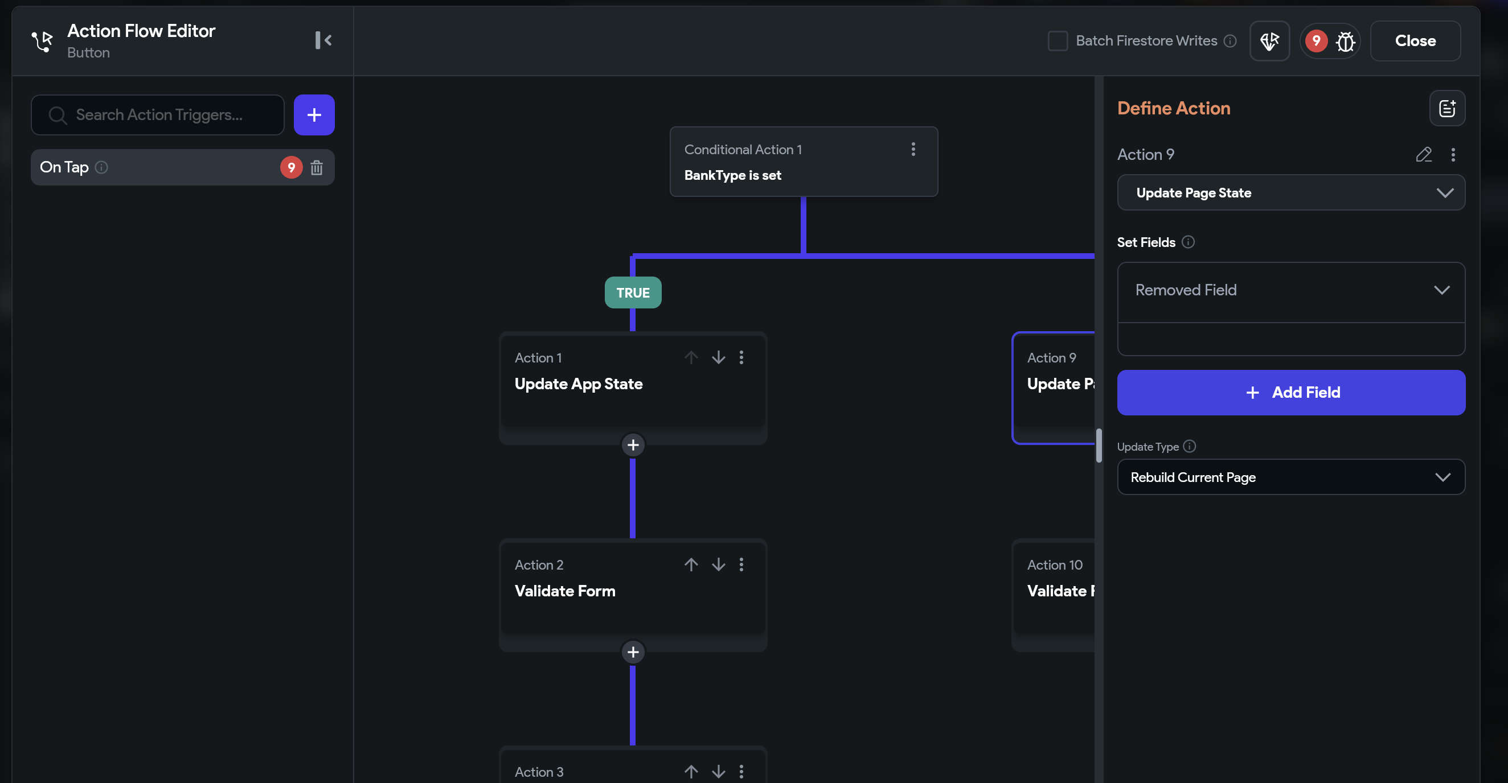
Task: Click the TRUE branch label
Action: (632, 292)
